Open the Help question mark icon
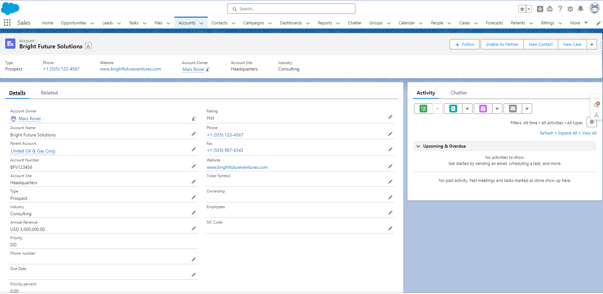Image resolution: width=603 pixels, height=294 pixels. pyautogui.click(x=560, y=9)
